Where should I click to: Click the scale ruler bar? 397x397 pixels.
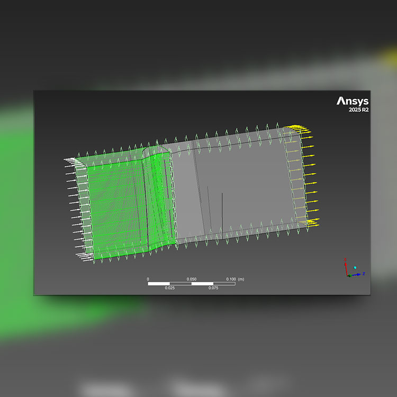[x=191, y=284]
